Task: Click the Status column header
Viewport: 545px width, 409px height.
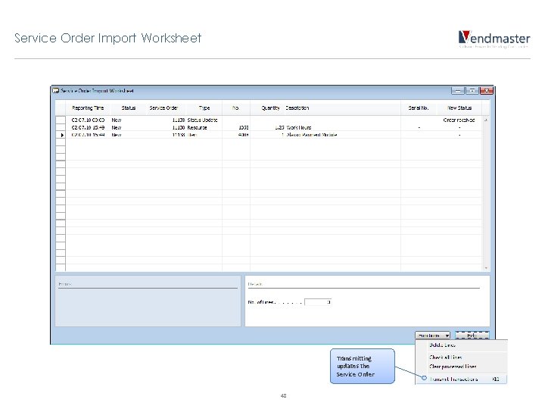Action: (128, 108)
